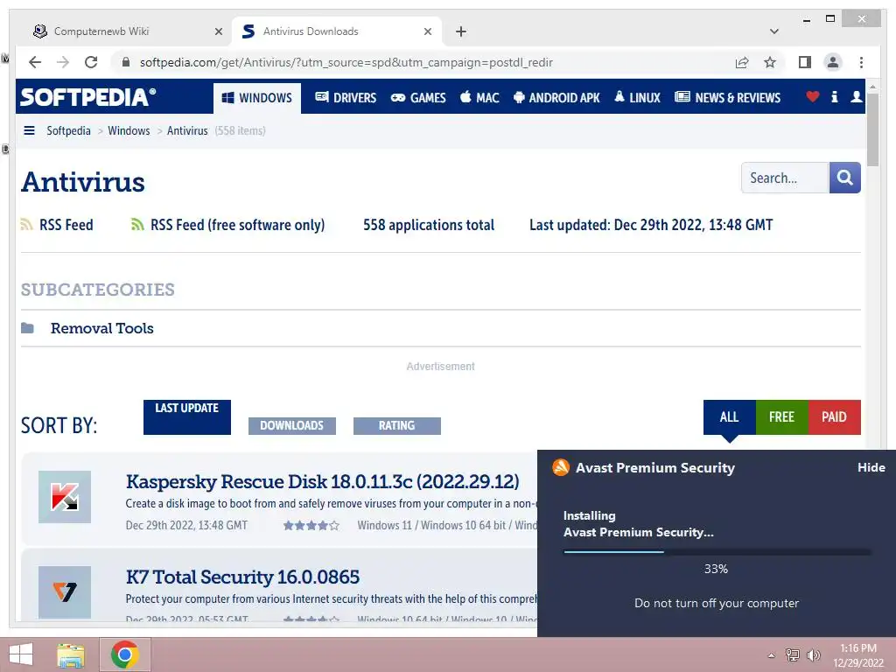Open the RSS Feed link
Screen dimensions: 896x672
coord(66,225)
